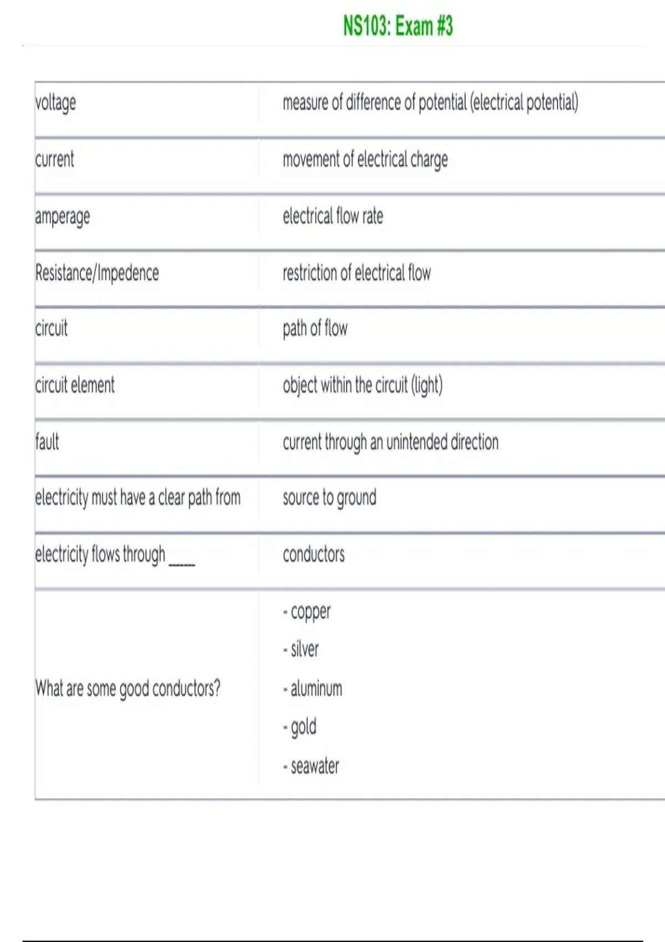Select the term voltage

pos(55,103)
